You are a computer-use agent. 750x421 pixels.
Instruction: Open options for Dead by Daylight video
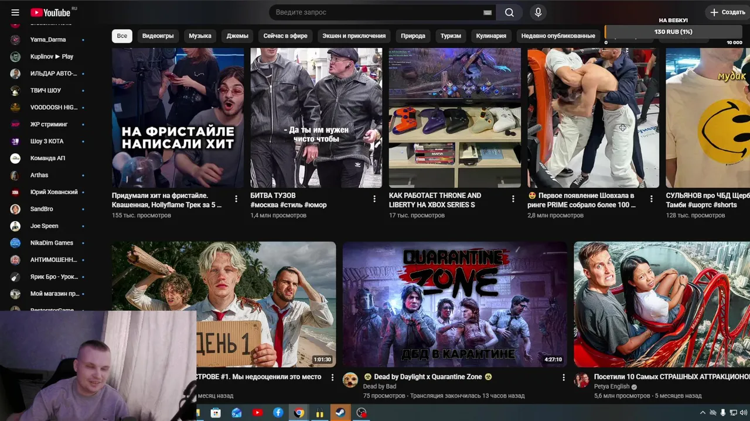[564, 378]
